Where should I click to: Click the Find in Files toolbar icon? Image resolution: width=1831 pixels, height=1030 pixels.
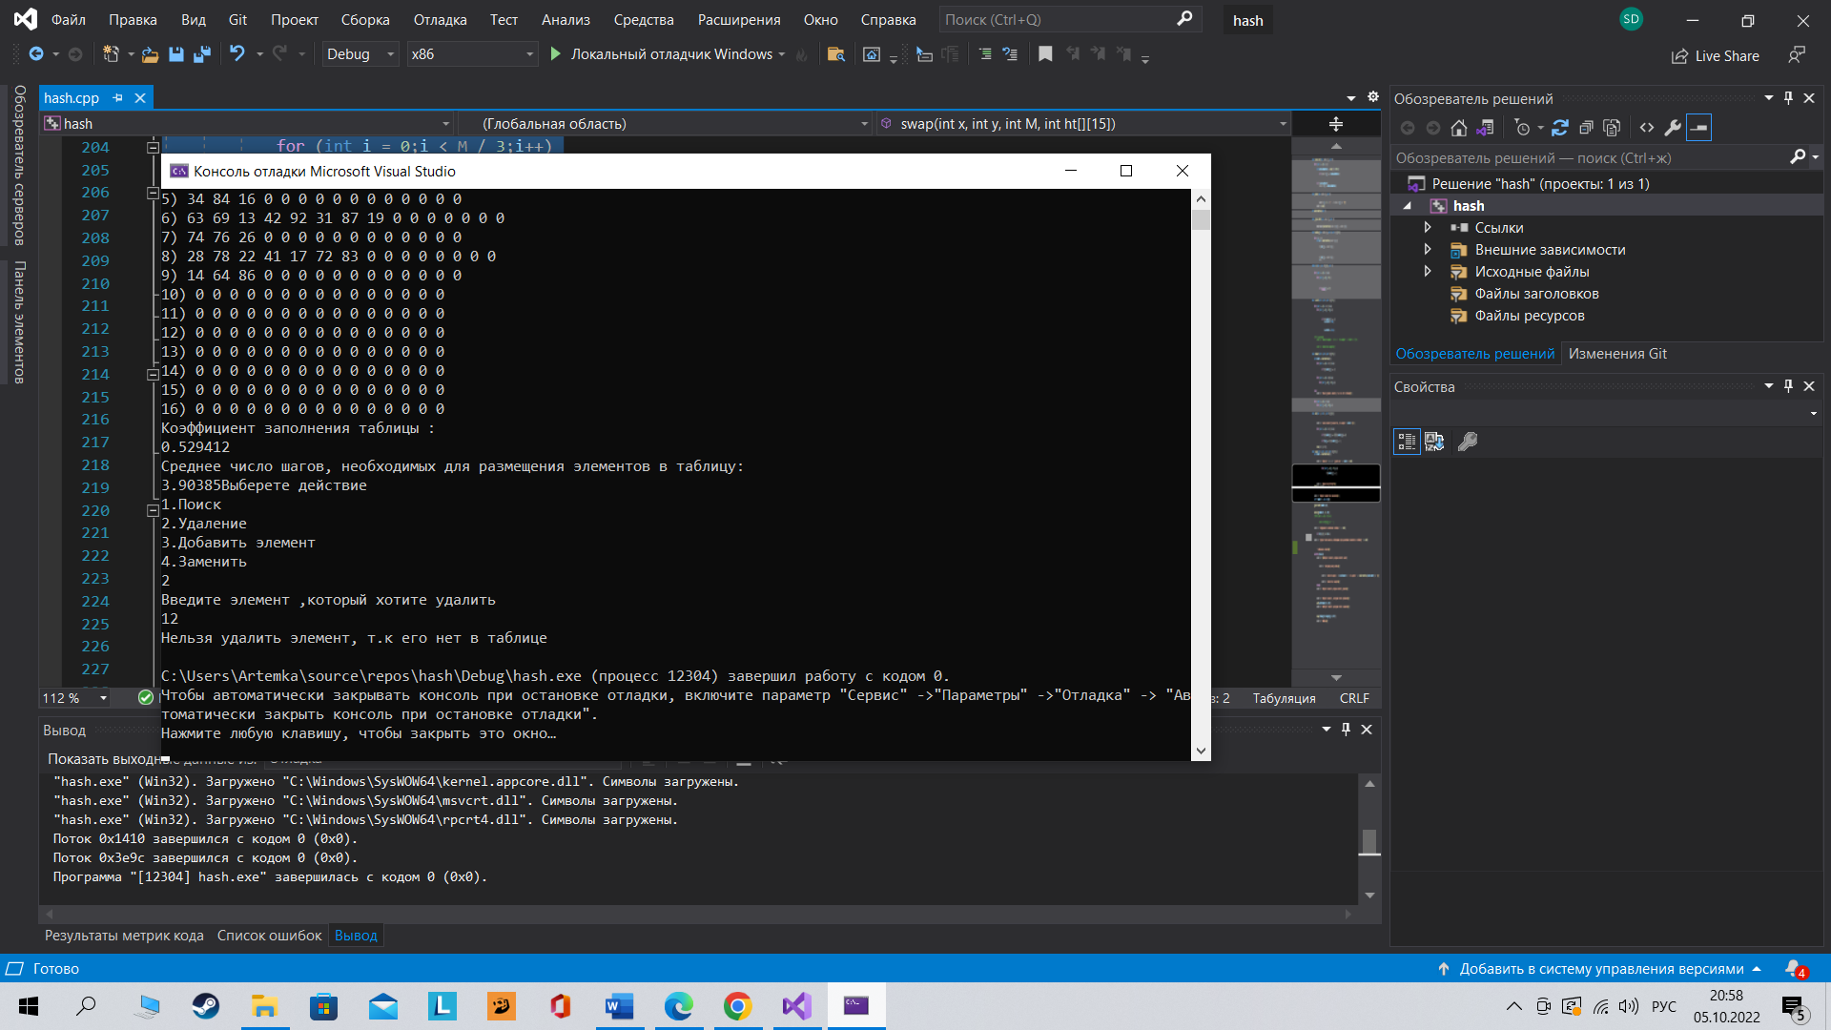click(835, 54)
